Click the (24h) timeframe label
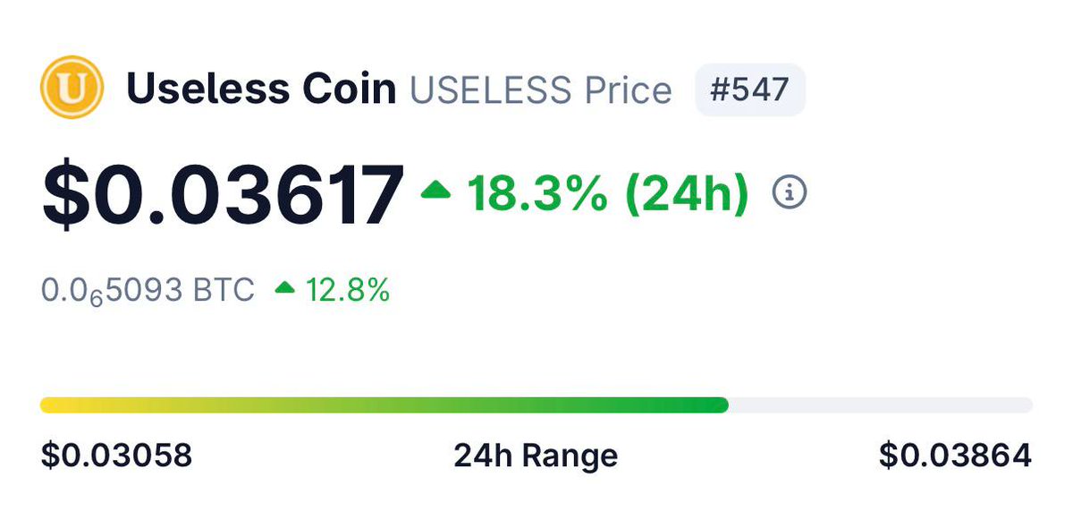This screenshot has width=1073, height=511. click(686, 192)
